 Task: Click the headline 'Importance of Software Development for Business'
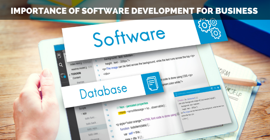[x=134, y=11]
